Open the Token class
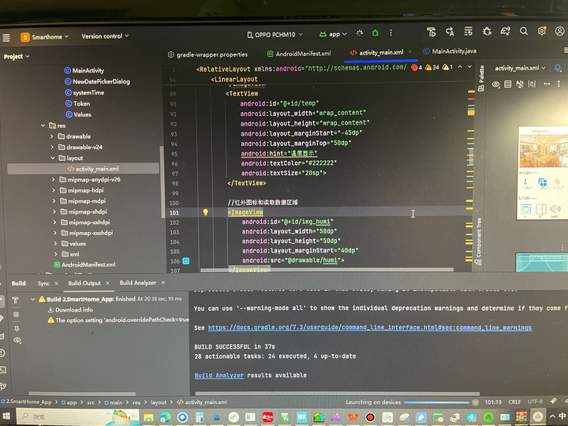This screenshot has width=568, height=426. pos(78,103)
